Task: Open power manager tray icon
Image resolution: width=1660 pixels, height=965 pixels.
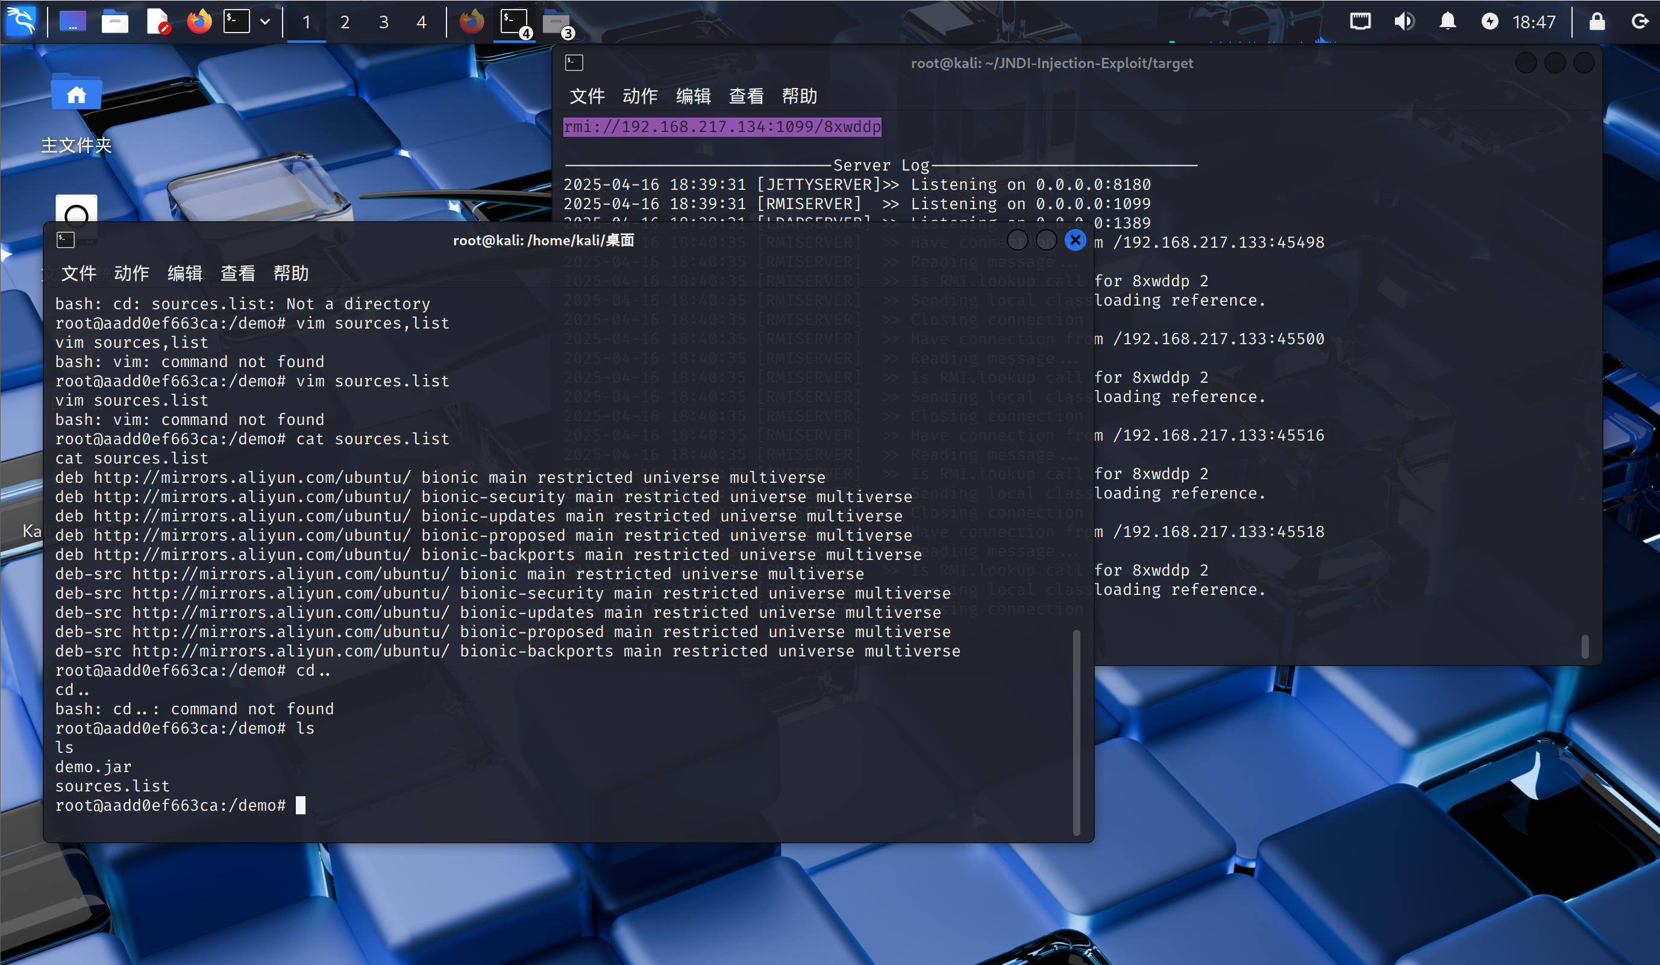Action: tap(1490, 21)
